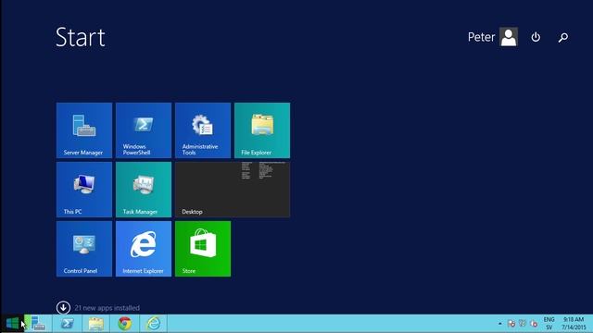
Task: Launch the Internet Explorer tile
Action: tap(144, 249)
